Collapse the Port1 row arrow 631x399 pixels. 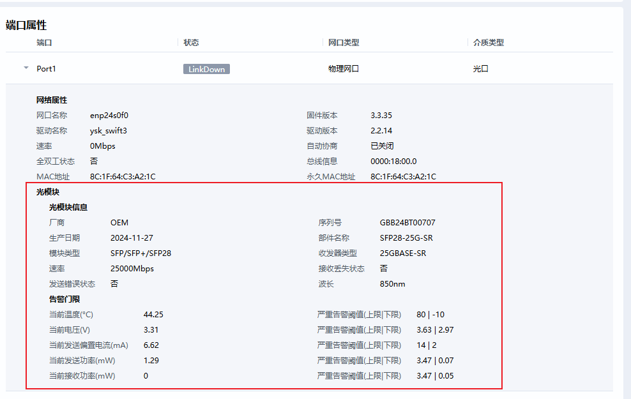(x=26, y=68)
